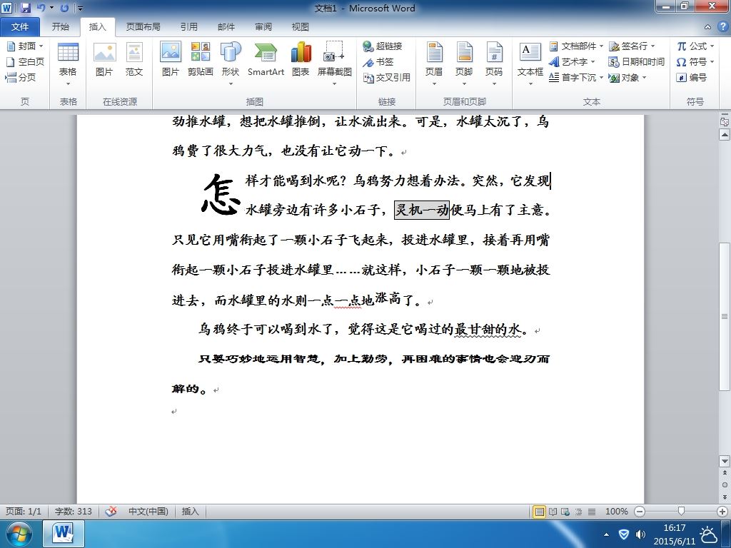
Task: Switch to Outline view in status bar
Action: [x=578, y=512]
